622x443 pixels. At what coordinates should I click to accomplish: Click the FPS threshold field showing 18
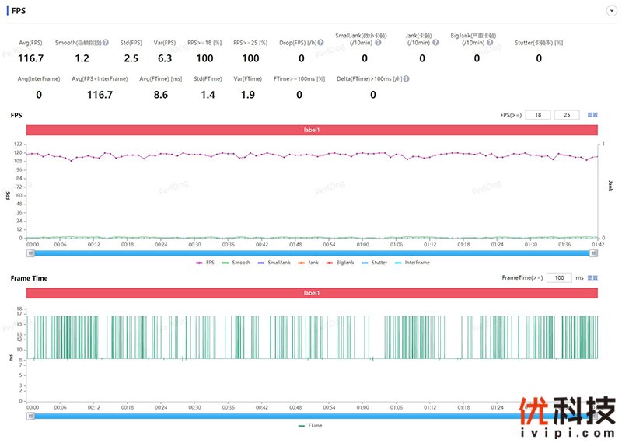538,115
